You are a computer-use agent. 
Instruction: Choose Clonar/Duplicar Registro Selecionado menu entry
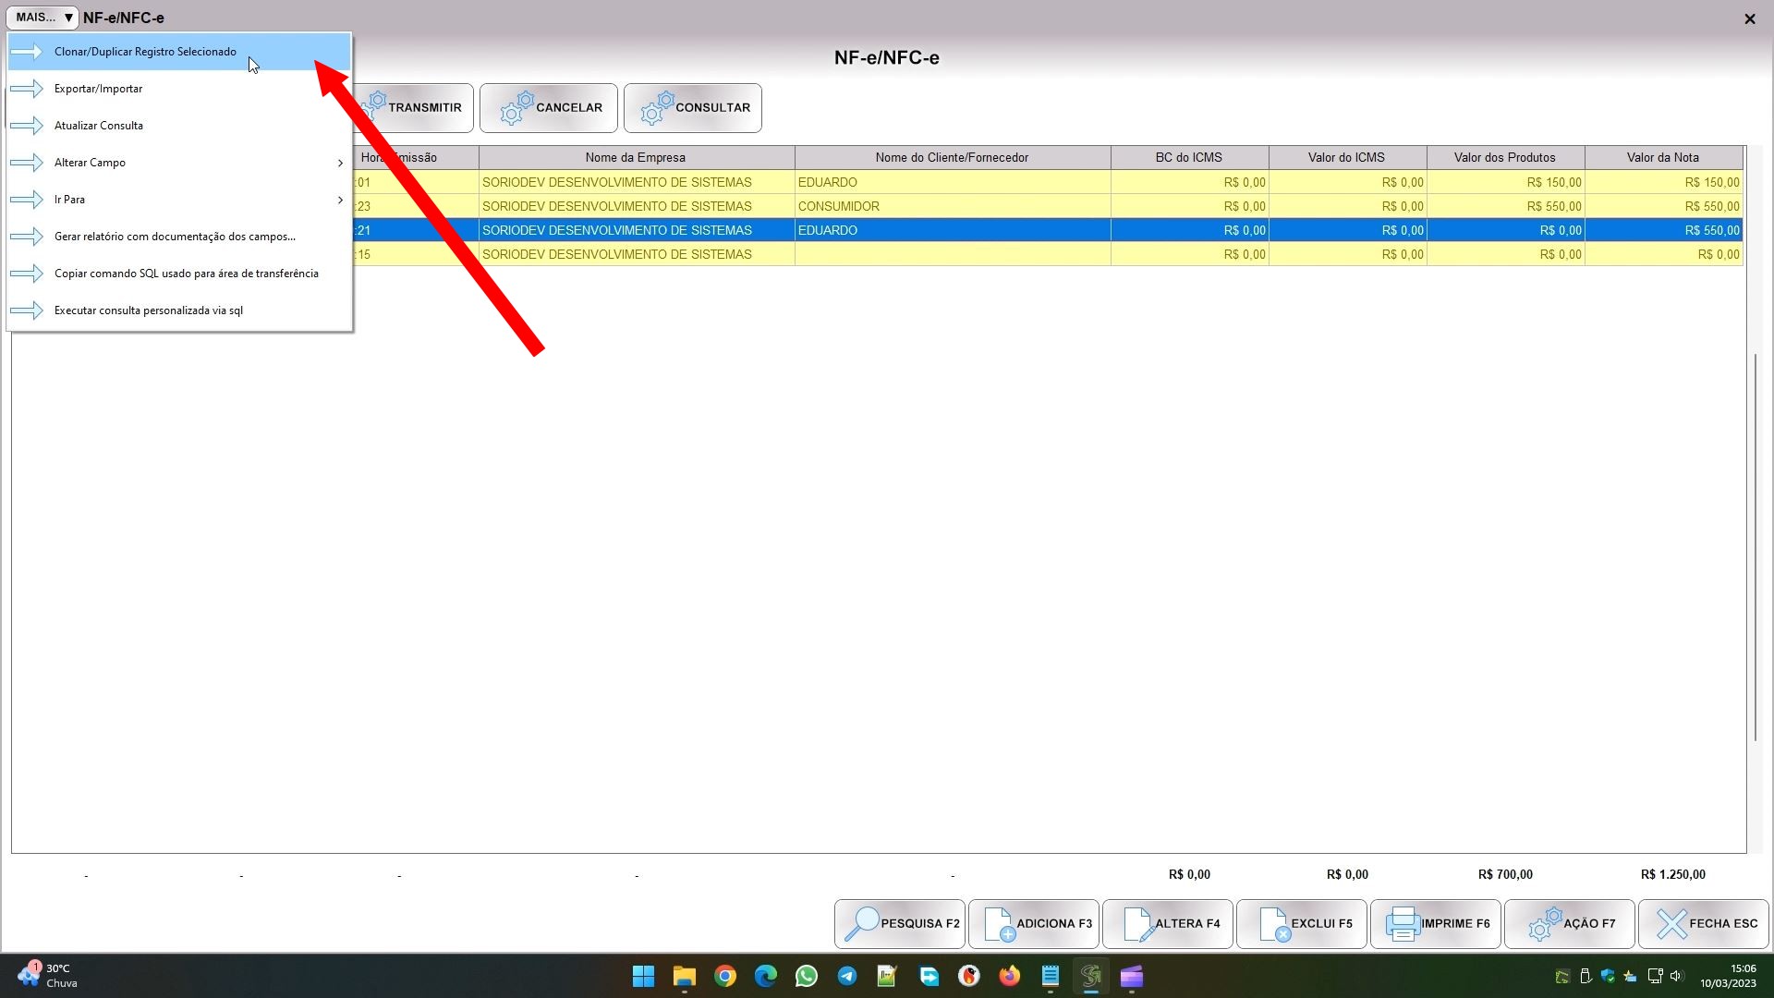(x=145, y=52)
